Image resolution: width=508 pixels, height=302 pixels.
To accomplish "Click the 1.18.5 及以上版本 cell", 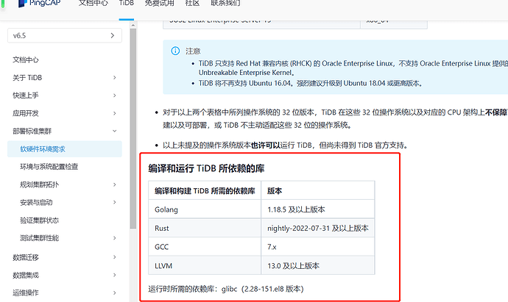I will 318,209.
